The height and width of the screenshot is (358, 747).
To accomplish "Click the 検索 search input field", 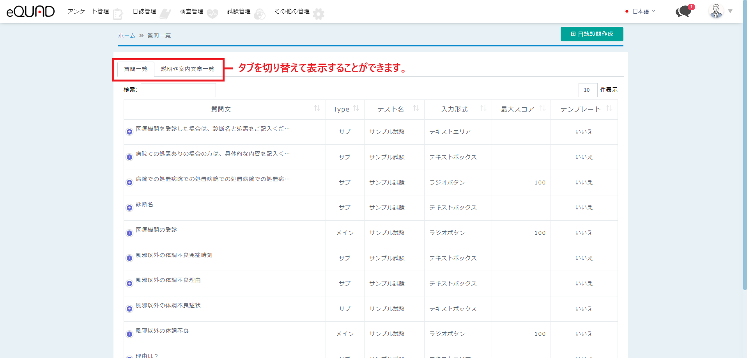I will click(178, 90).
